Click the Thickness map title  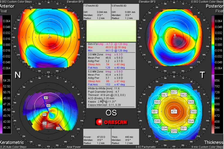point(214,143)
